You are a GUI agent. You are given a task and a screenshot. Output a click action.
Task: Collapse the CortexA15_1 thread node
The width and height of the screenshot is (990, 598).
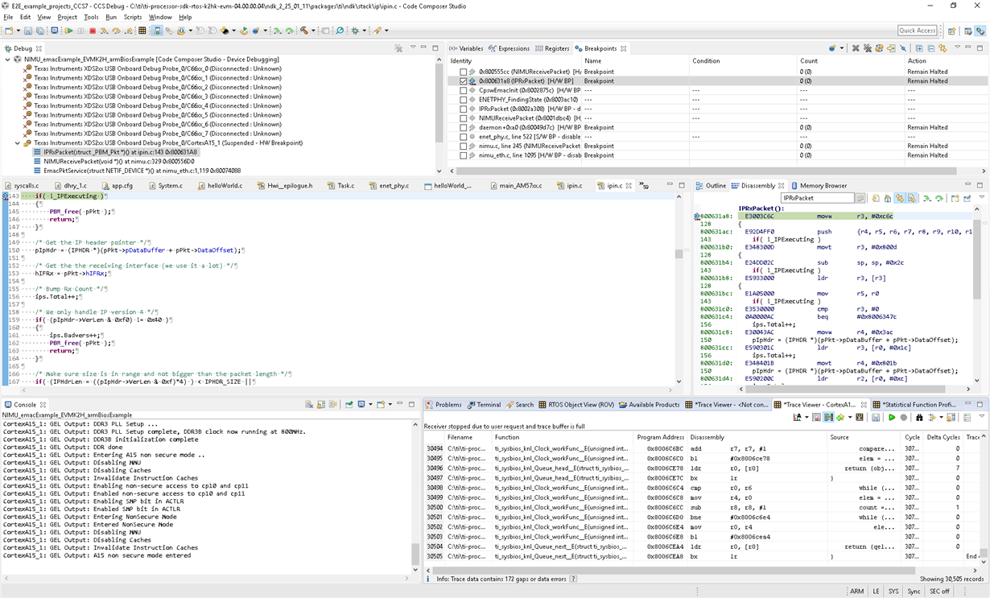point(18,142)
